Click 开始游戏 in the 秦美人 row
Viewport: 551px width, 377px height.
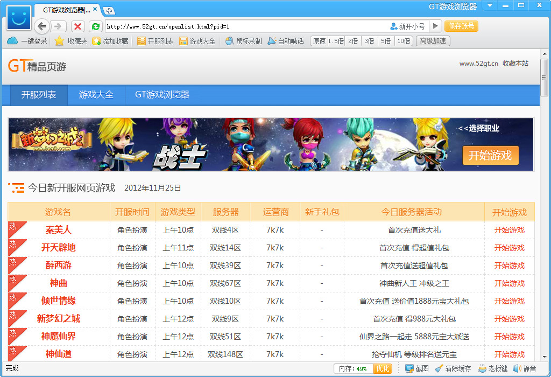pos(509,230)
